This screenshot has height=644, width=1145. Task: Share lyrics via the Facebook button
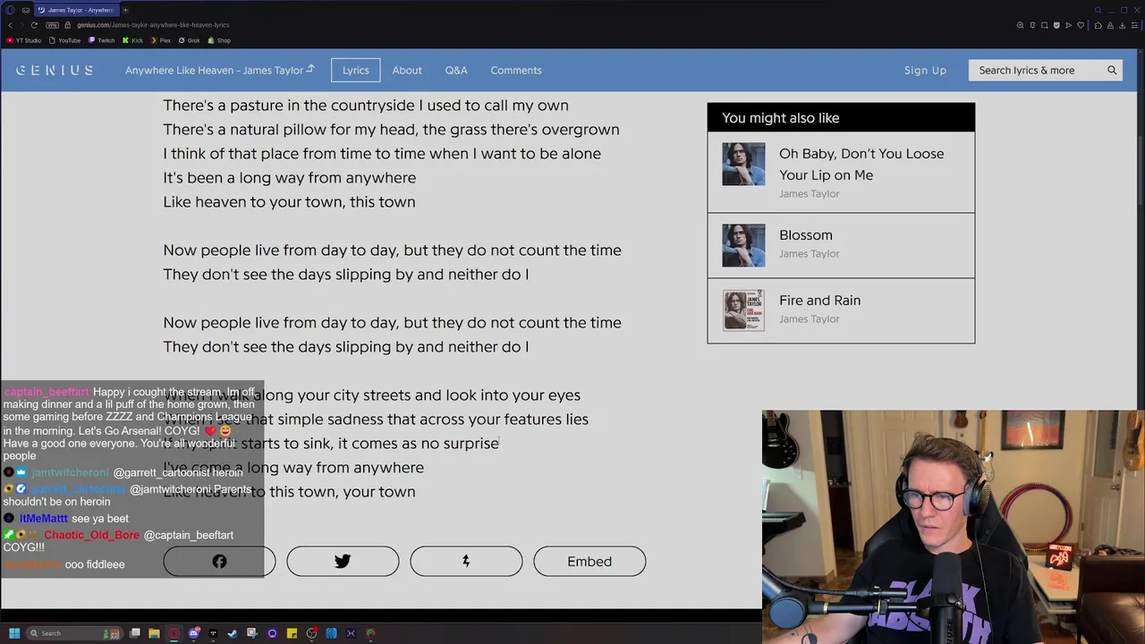(219, 561)
